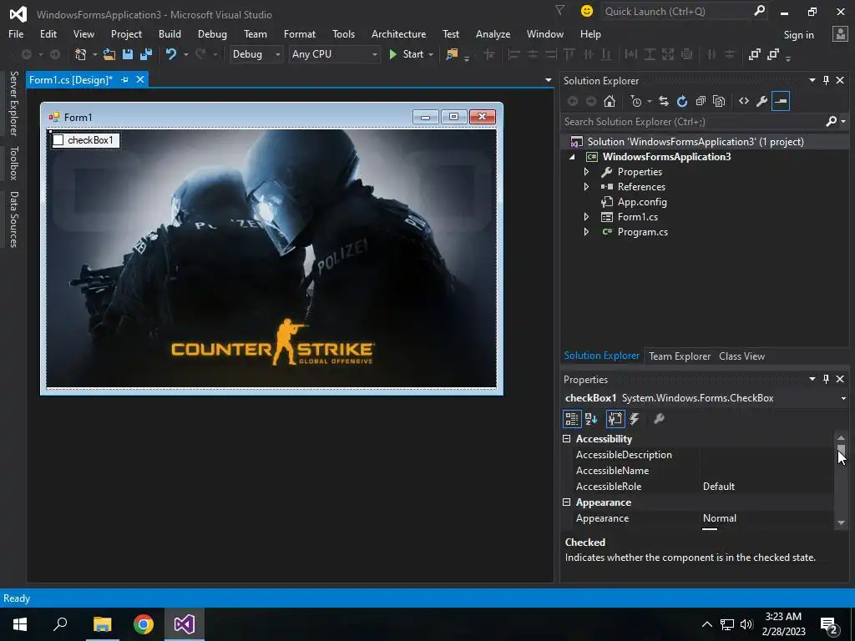Click in the Search Solution Explorer field

point(692,122)
